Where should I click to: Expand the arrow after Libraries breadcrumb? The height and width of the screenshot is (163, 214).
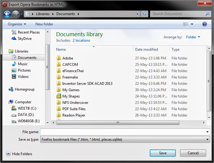point(53,14)
